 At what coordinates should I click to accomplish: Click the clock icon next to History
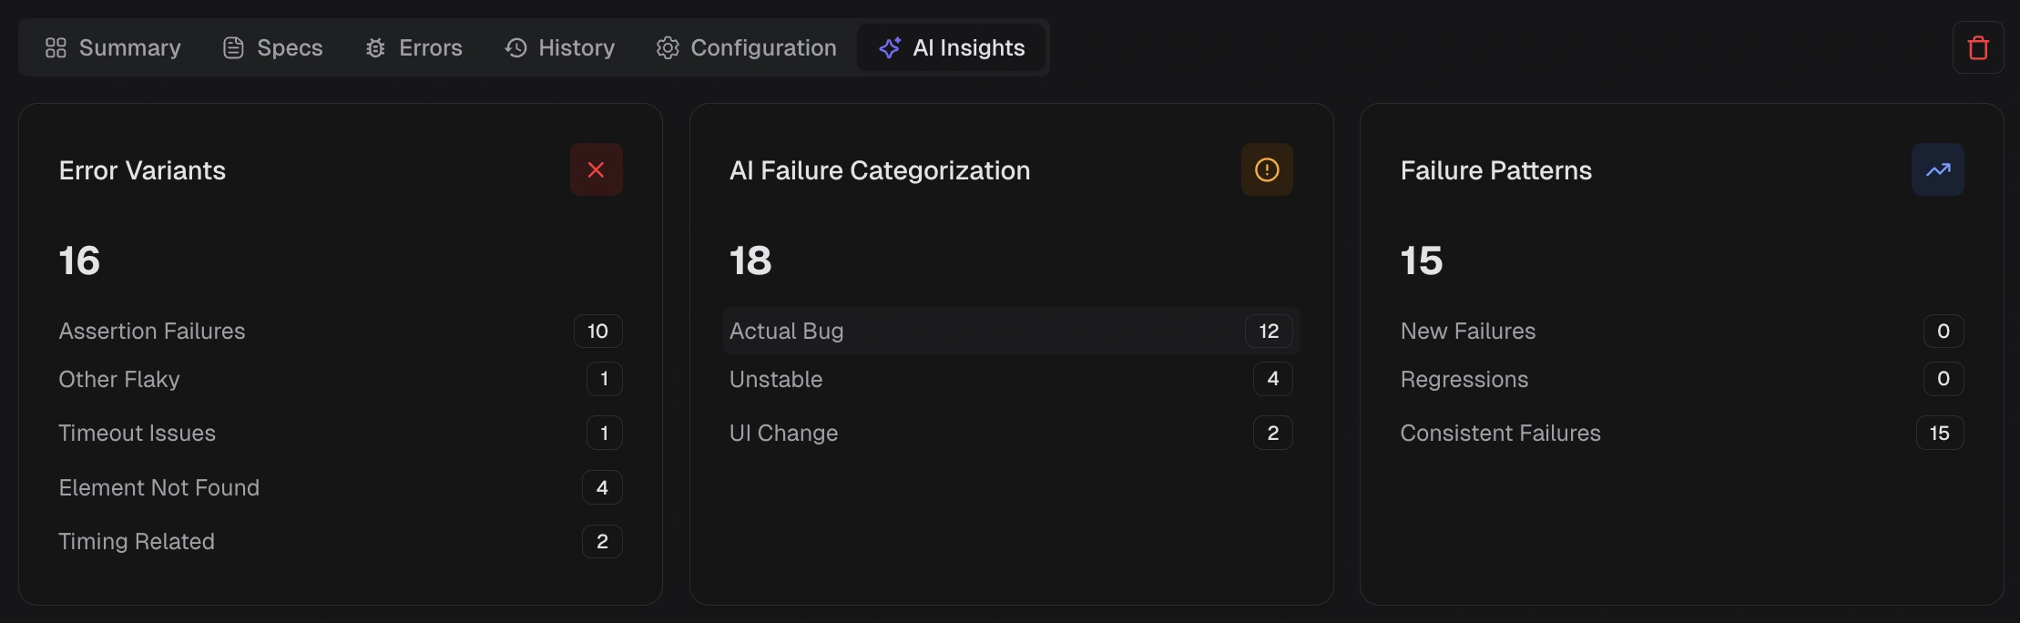tap(515, 47)
